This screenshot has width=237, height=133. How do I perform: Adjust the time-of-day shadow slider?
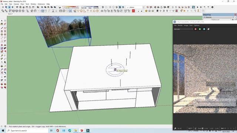pos(90,7)
